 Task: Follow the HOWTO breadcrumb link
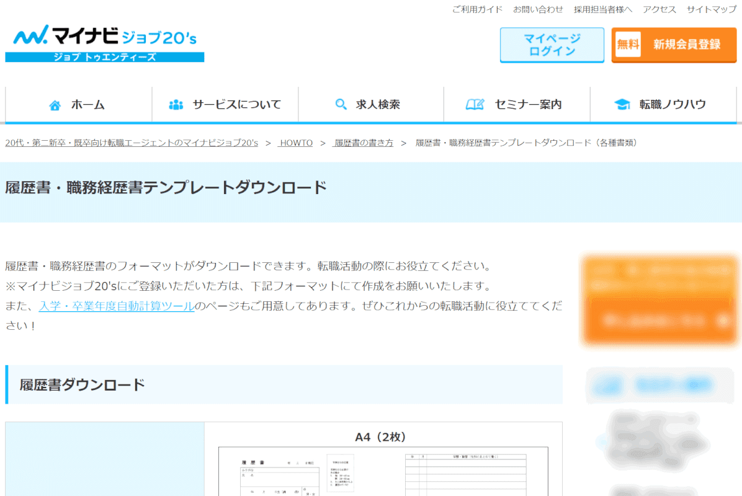click(295, 143)
